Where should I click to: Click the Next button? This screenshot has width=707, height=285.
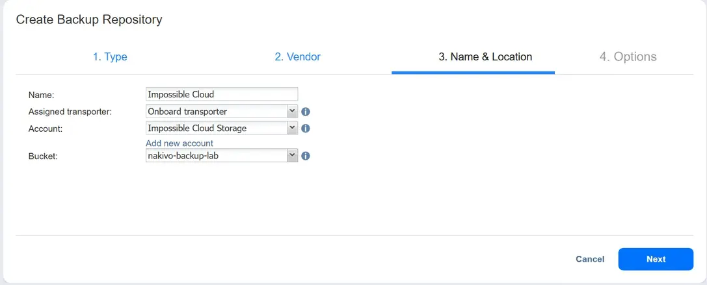click(656, 259)
